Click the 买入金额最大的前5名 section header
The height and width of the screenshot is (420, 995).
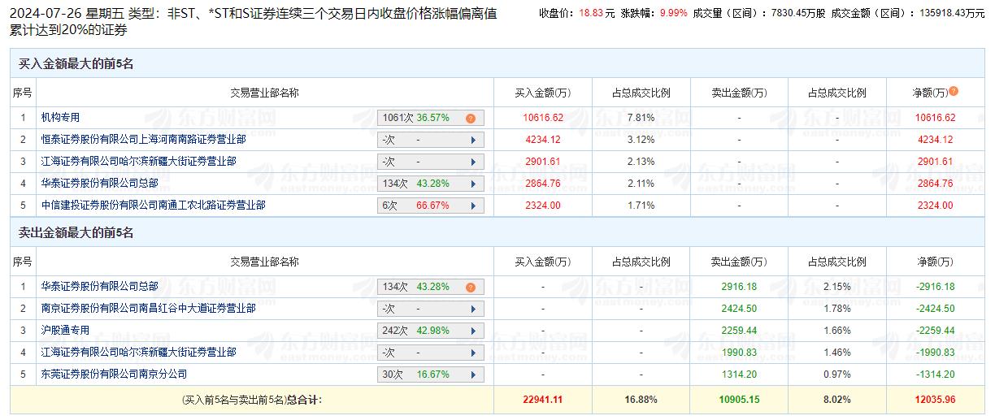pos(76,63)
